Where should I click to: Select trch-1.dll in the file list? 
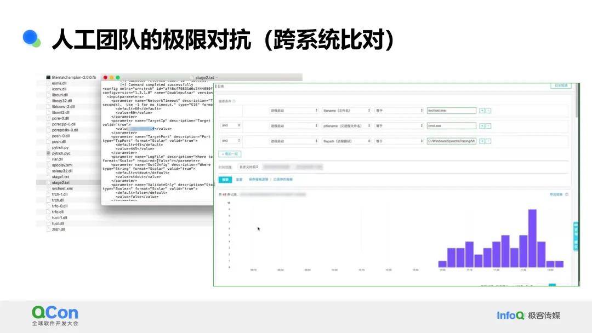(x=60, y=194)
